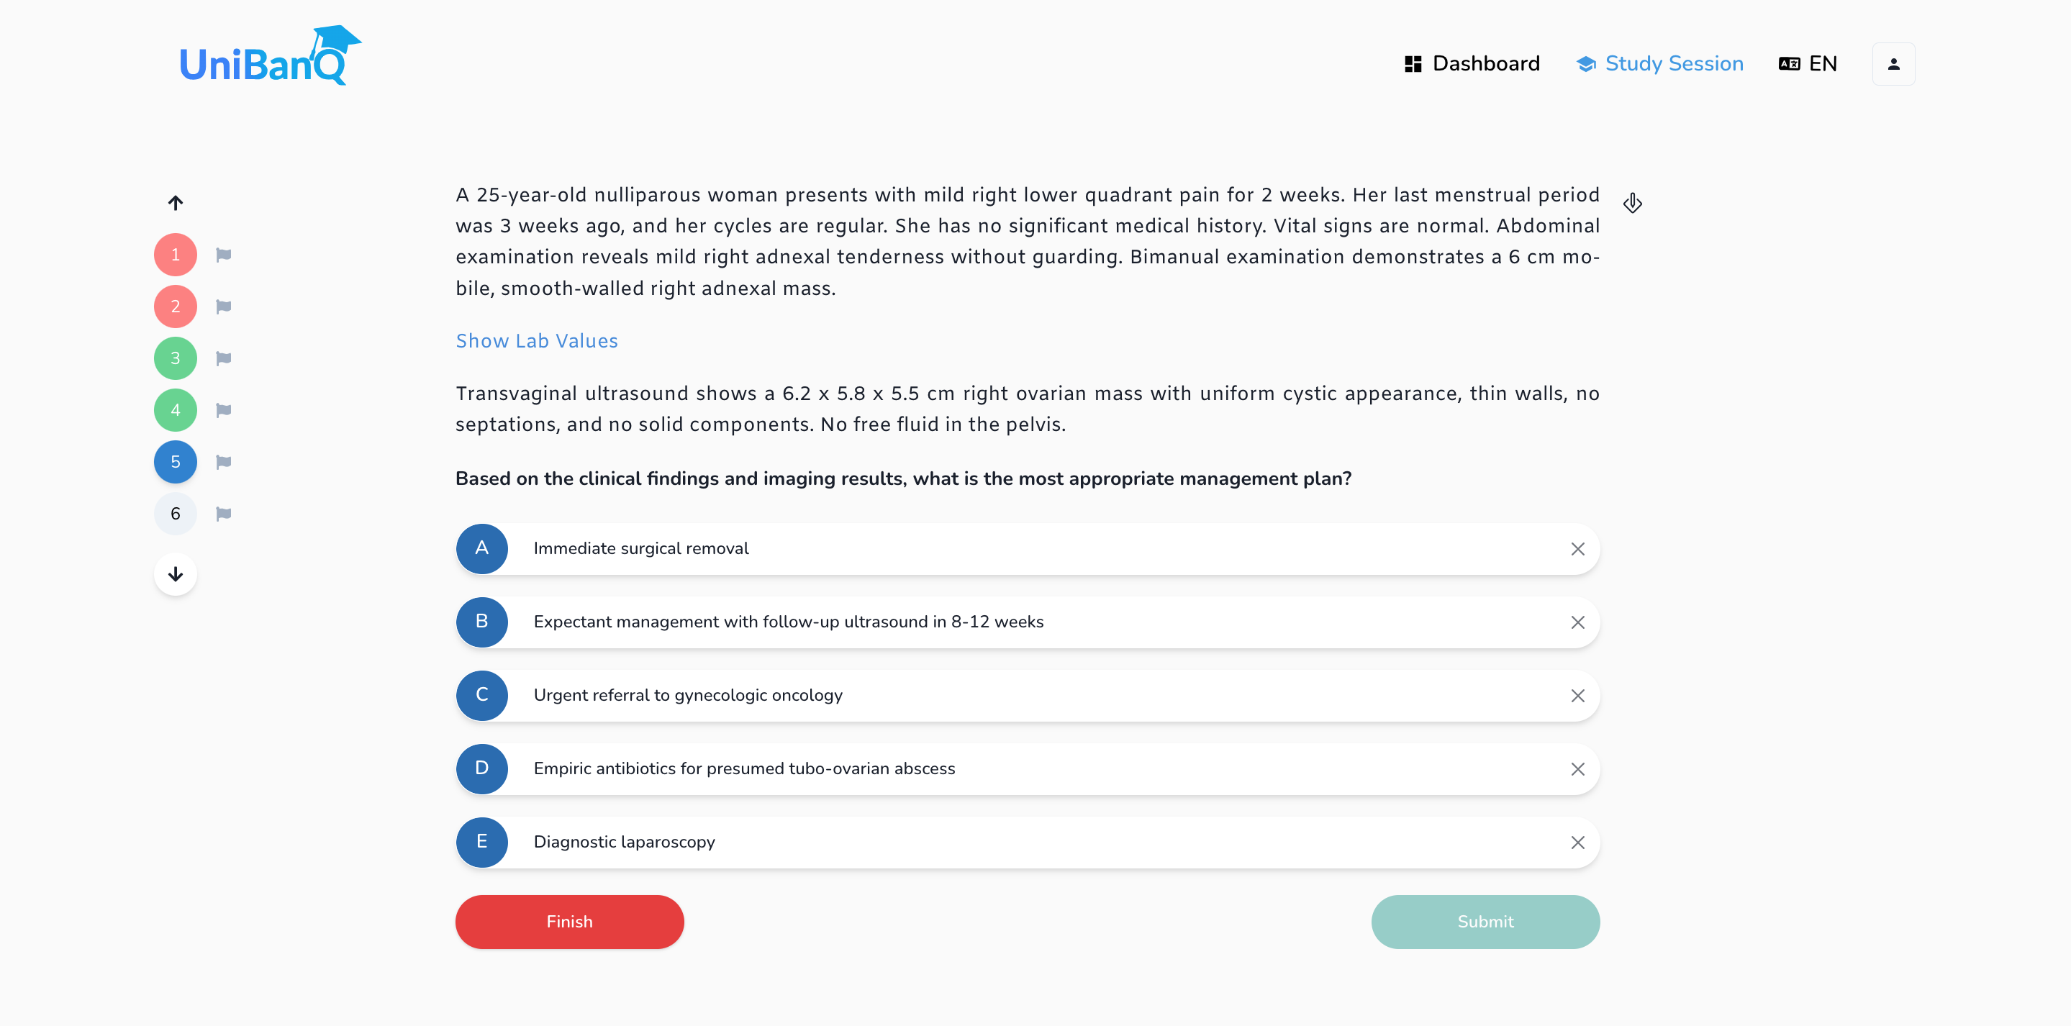Strike out answer A with its X
The image size is (2071, 1026).
(1577, 549)
